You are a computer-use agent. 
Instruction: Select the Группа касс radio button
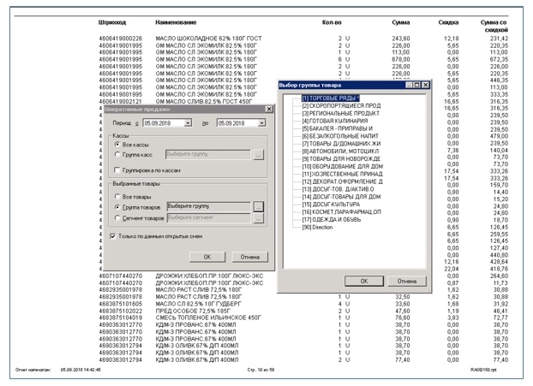pos(117,154)
